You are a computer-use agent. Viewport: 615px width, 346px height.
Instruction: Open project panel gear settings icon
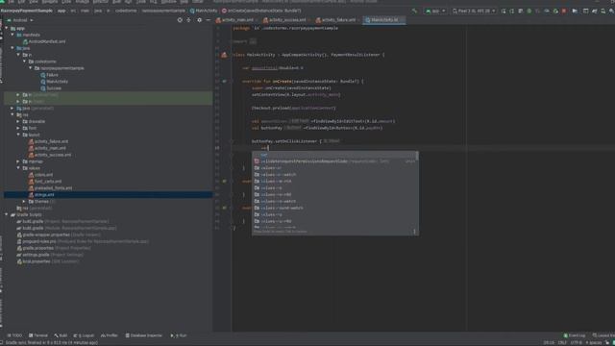[x=199, y=20]
